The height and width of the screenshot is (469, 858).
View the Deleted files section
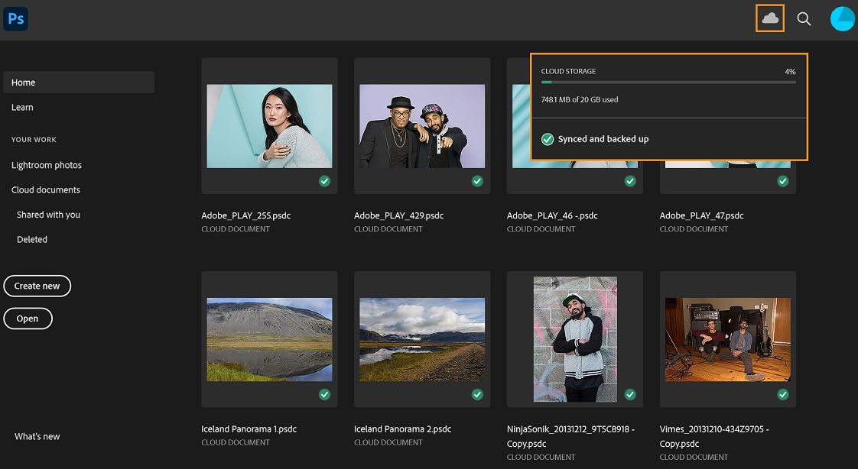click(31, 239)
